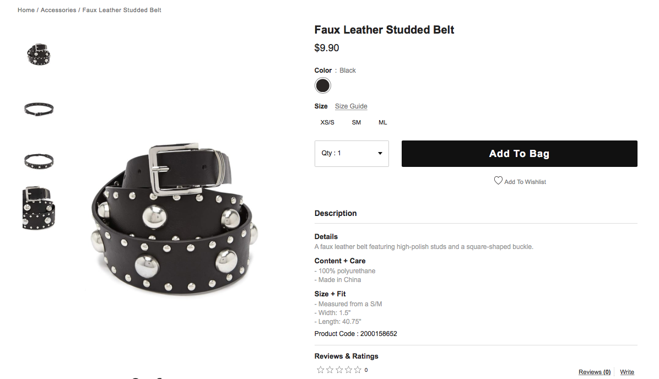This screenshot has height=379, width=659.
Task: Click Add To Bag button
Action: click(520, 153)
